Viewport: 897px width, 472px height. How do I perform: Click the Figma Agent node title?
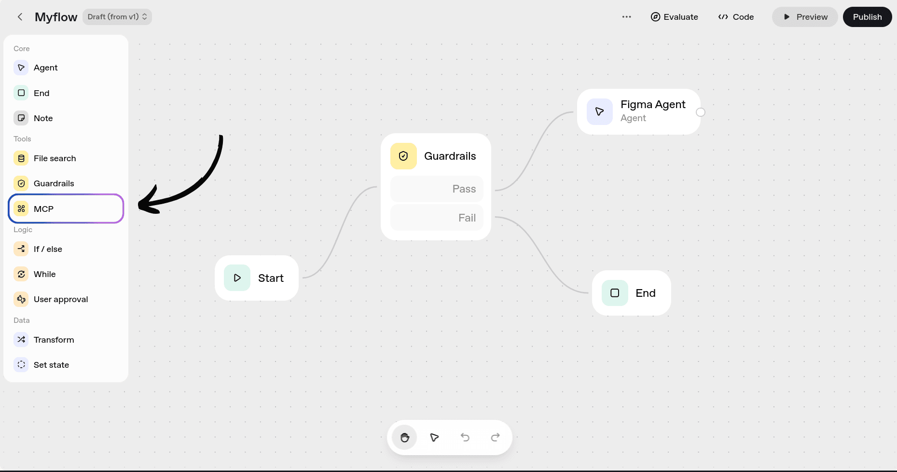(653, 104)
